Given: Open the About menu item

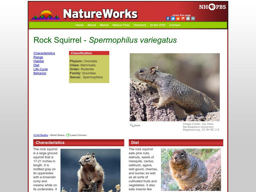Looking at the screenshot, I should [92, 25].
